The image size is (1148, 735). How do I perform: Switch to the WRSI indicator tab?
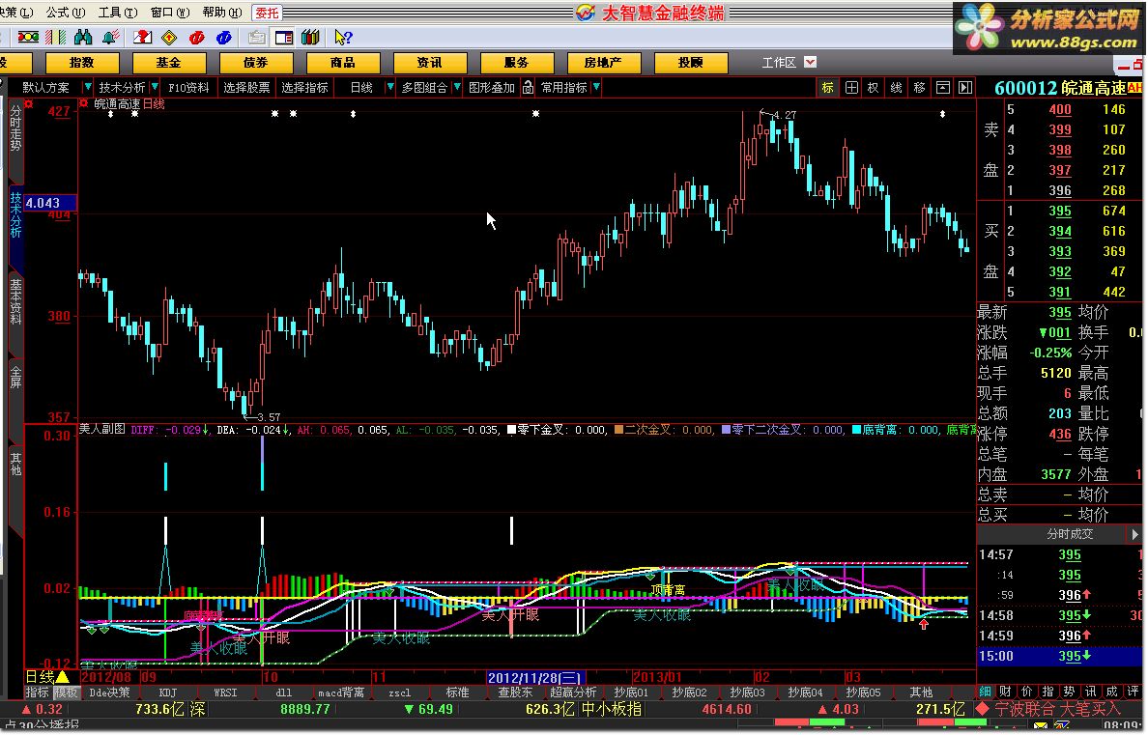tap(225, 693)
